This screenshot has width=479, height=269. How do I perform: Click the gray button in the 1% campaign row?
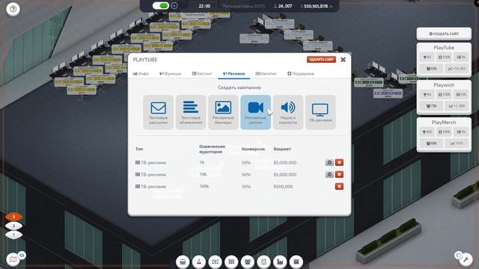(x=329, y=163)
